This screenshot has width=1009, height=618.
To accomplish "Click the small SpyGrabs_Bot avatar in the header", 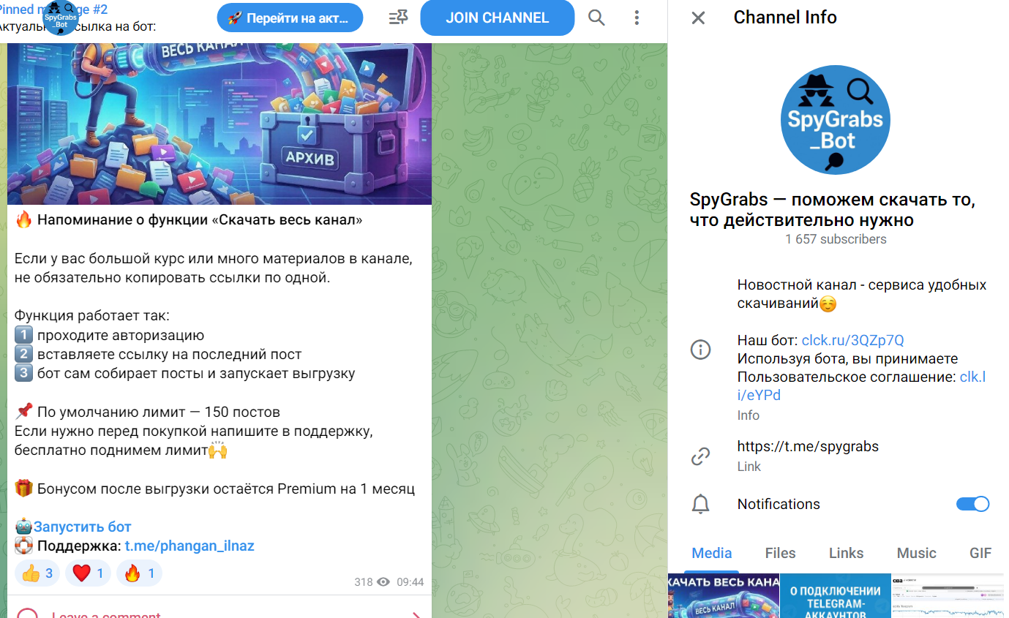I will click(x=61, y=18).
